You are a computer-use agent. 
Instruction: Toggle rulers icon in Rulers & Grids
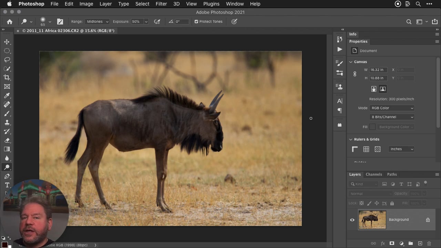tap(355, 149)
